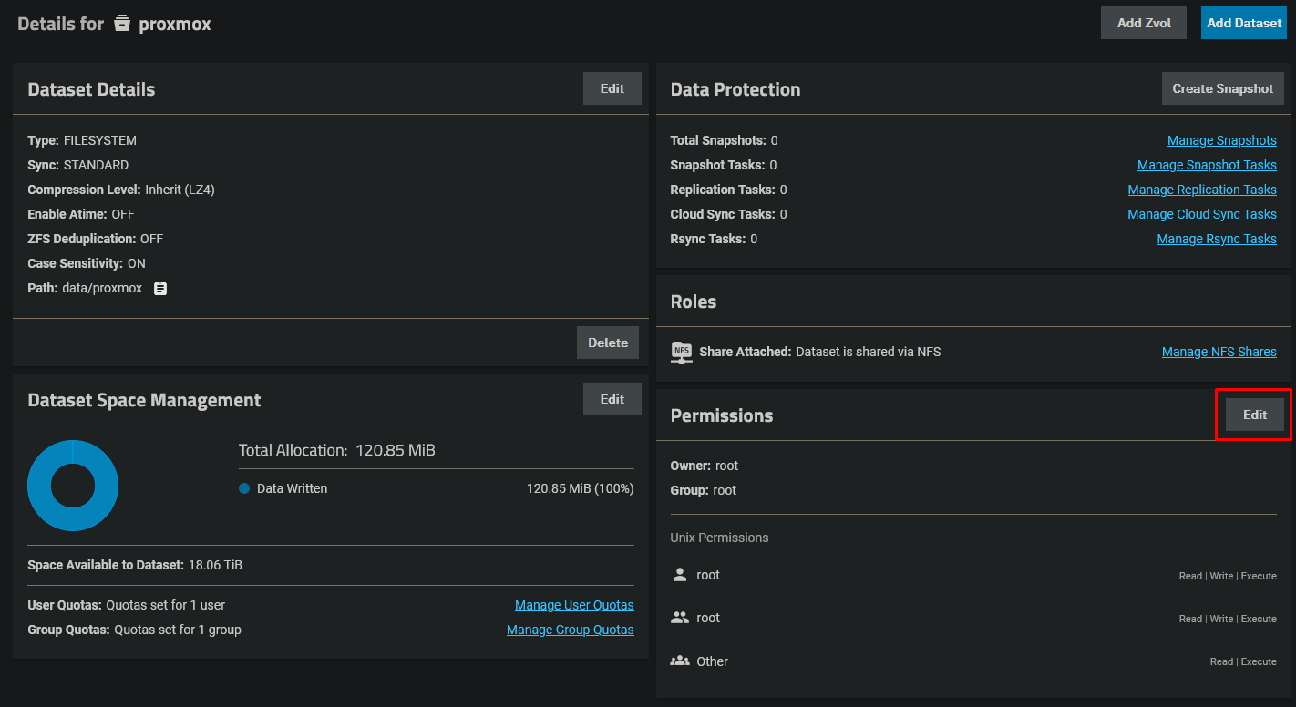Create a snapshot of the dataset

[x=1222, y=88]
